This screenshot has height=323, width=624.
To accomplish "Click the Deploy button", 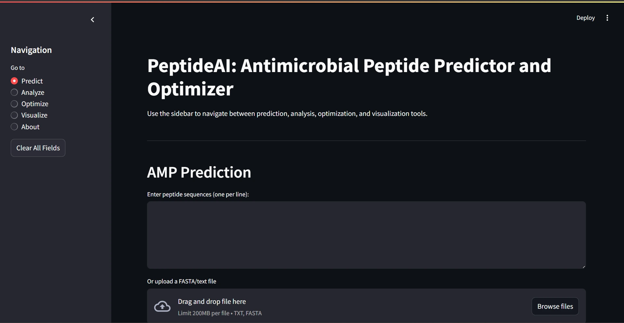I will 585,18.
